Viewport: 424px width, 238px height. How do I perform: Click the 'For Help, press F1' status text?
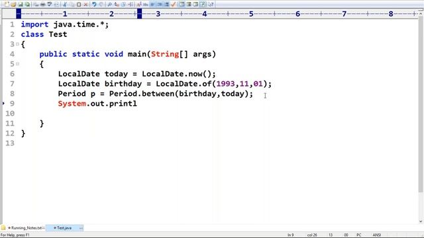pos(15,235)
